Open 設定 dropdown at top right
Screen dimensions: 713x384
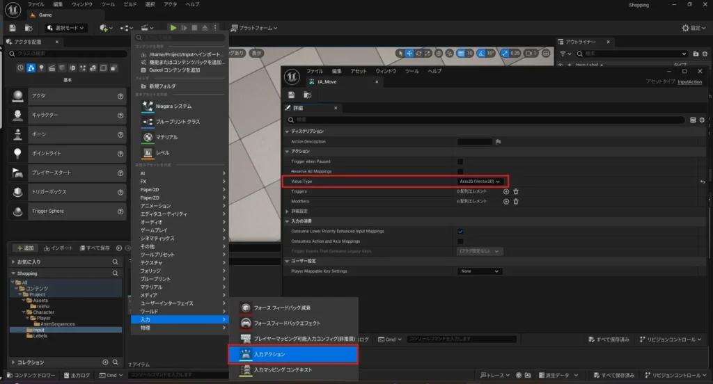694,29
